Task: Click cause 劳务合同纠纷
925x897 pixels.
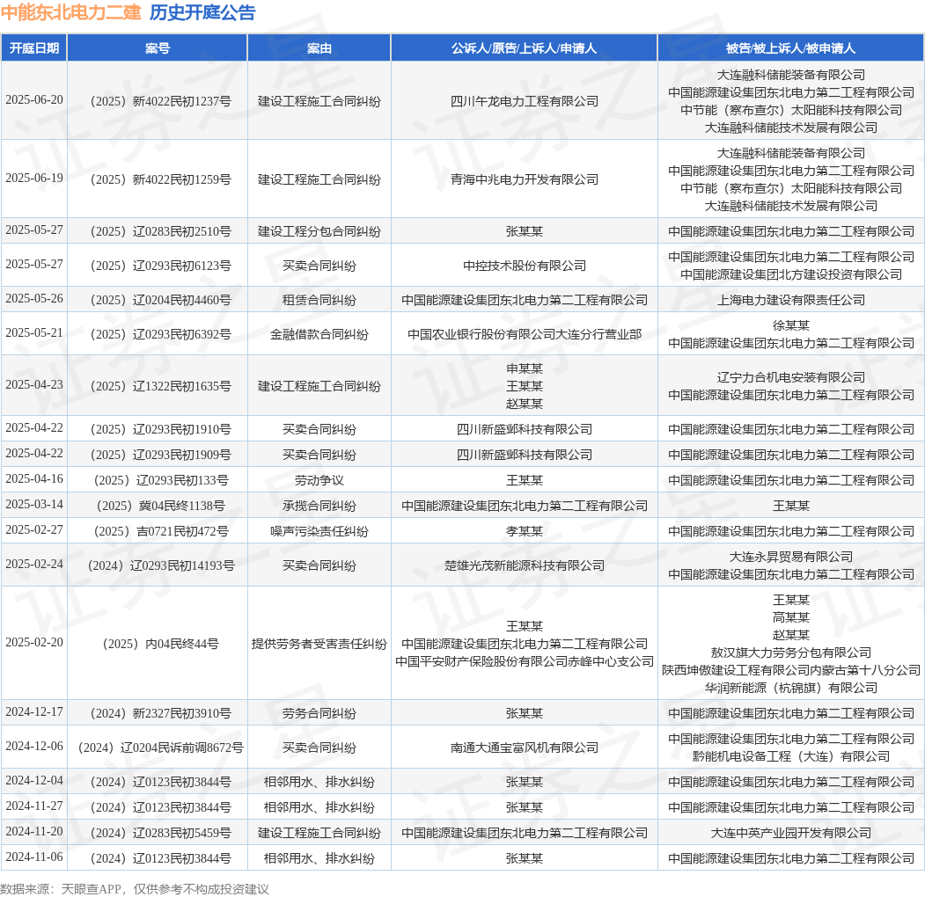Action: [319, 713]
